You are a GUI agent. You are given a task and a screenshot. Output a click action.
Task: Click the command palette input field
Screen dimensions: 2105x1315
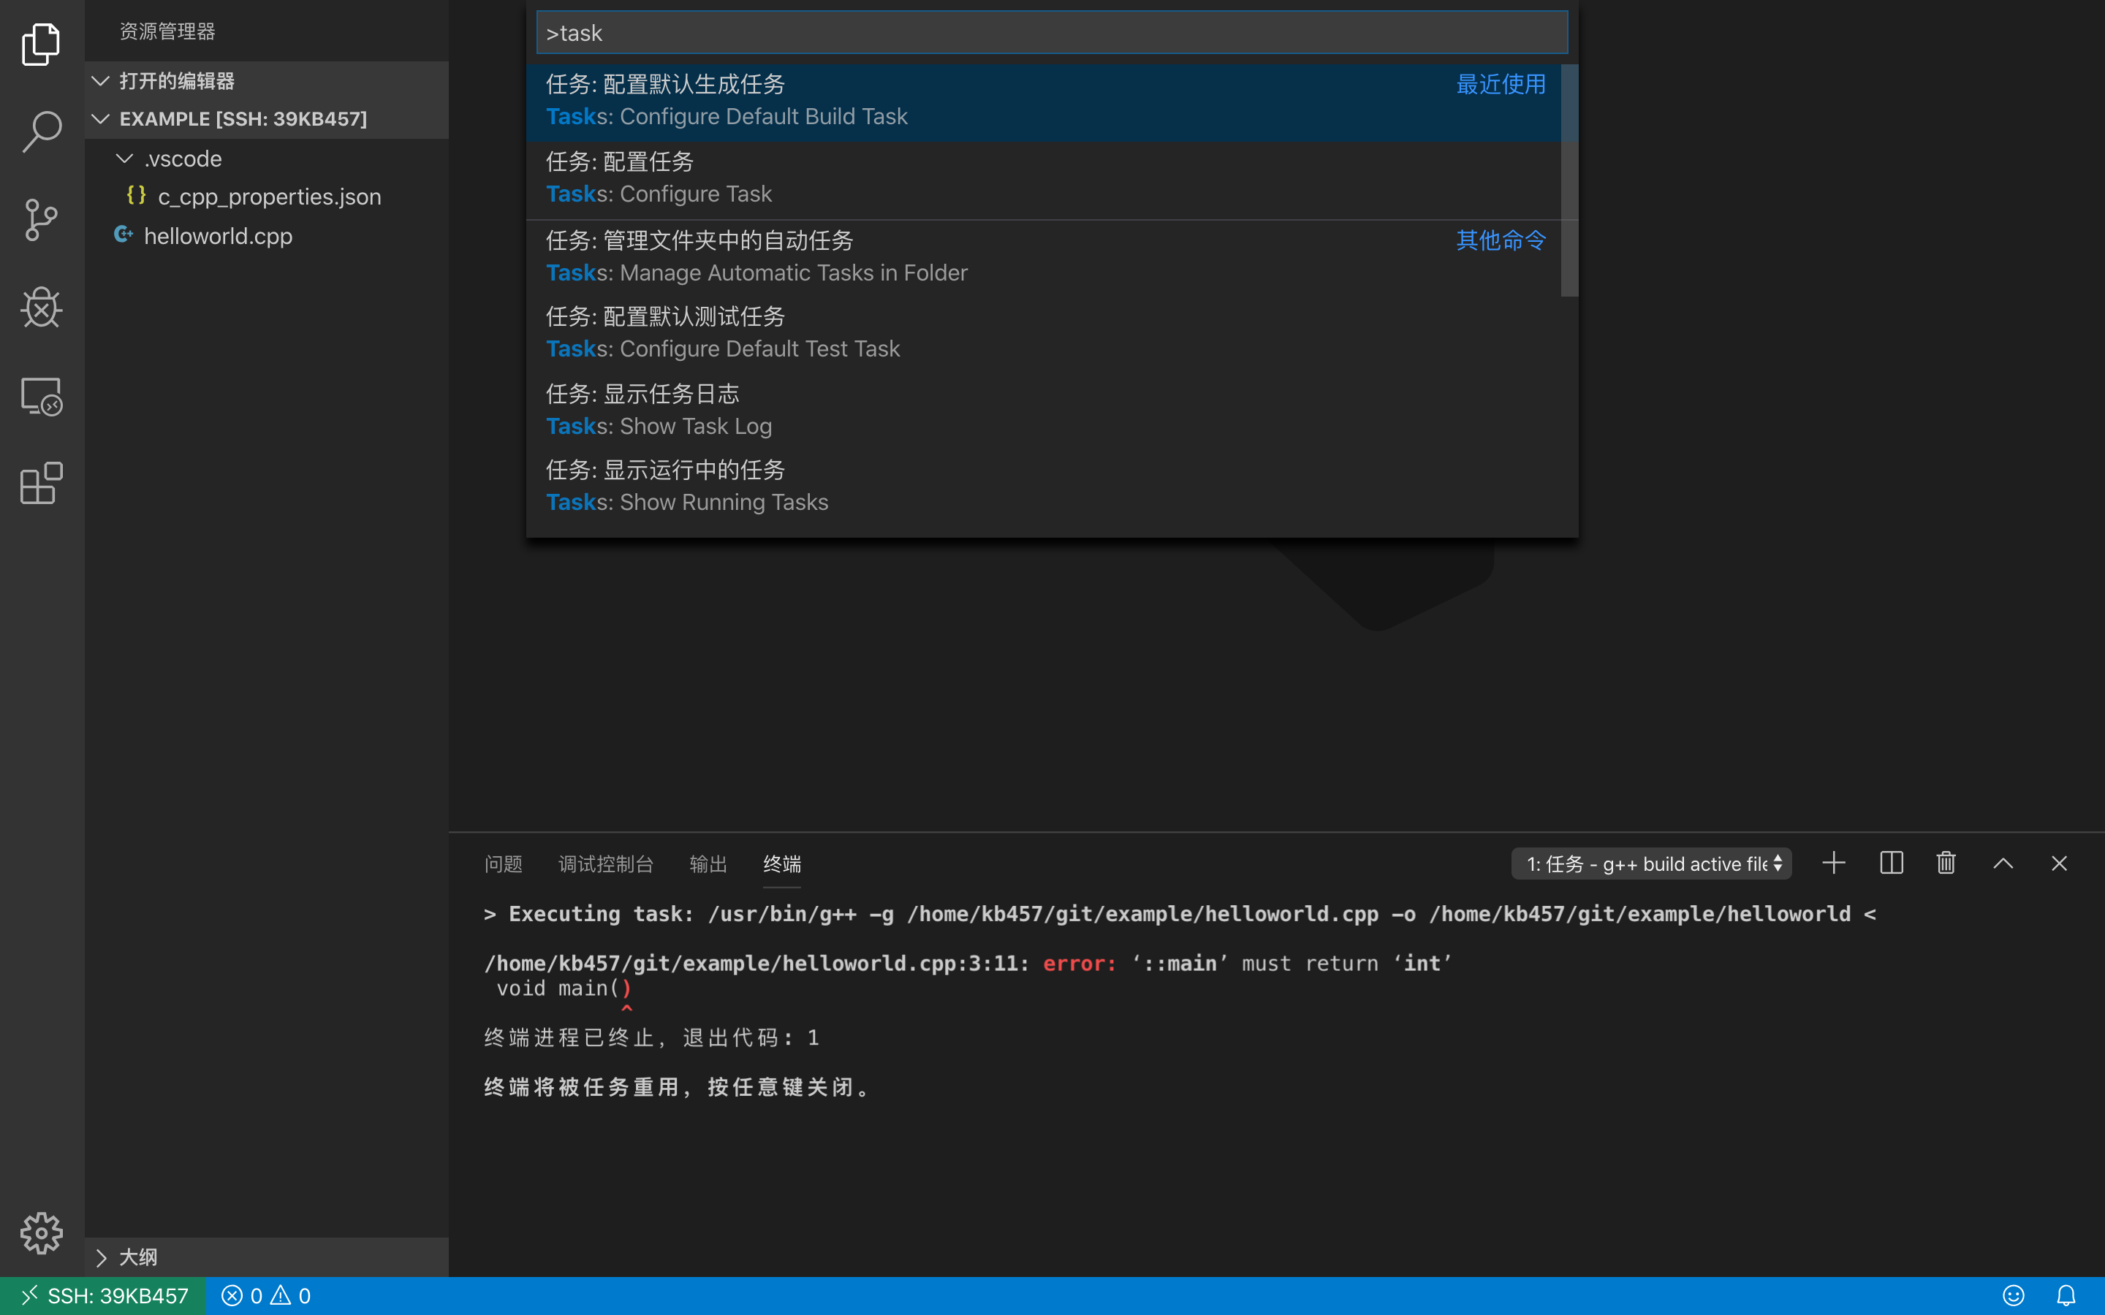click(1051, 33)
